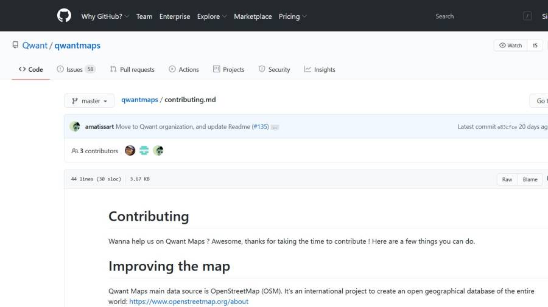The width and height of the screenshot is (548, 307).
Task: Expand the Pricing dropdown
Action: point(292,16)
